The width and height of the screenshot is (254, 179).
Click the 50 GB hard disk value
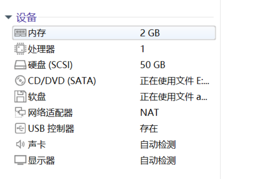[152, 65]
